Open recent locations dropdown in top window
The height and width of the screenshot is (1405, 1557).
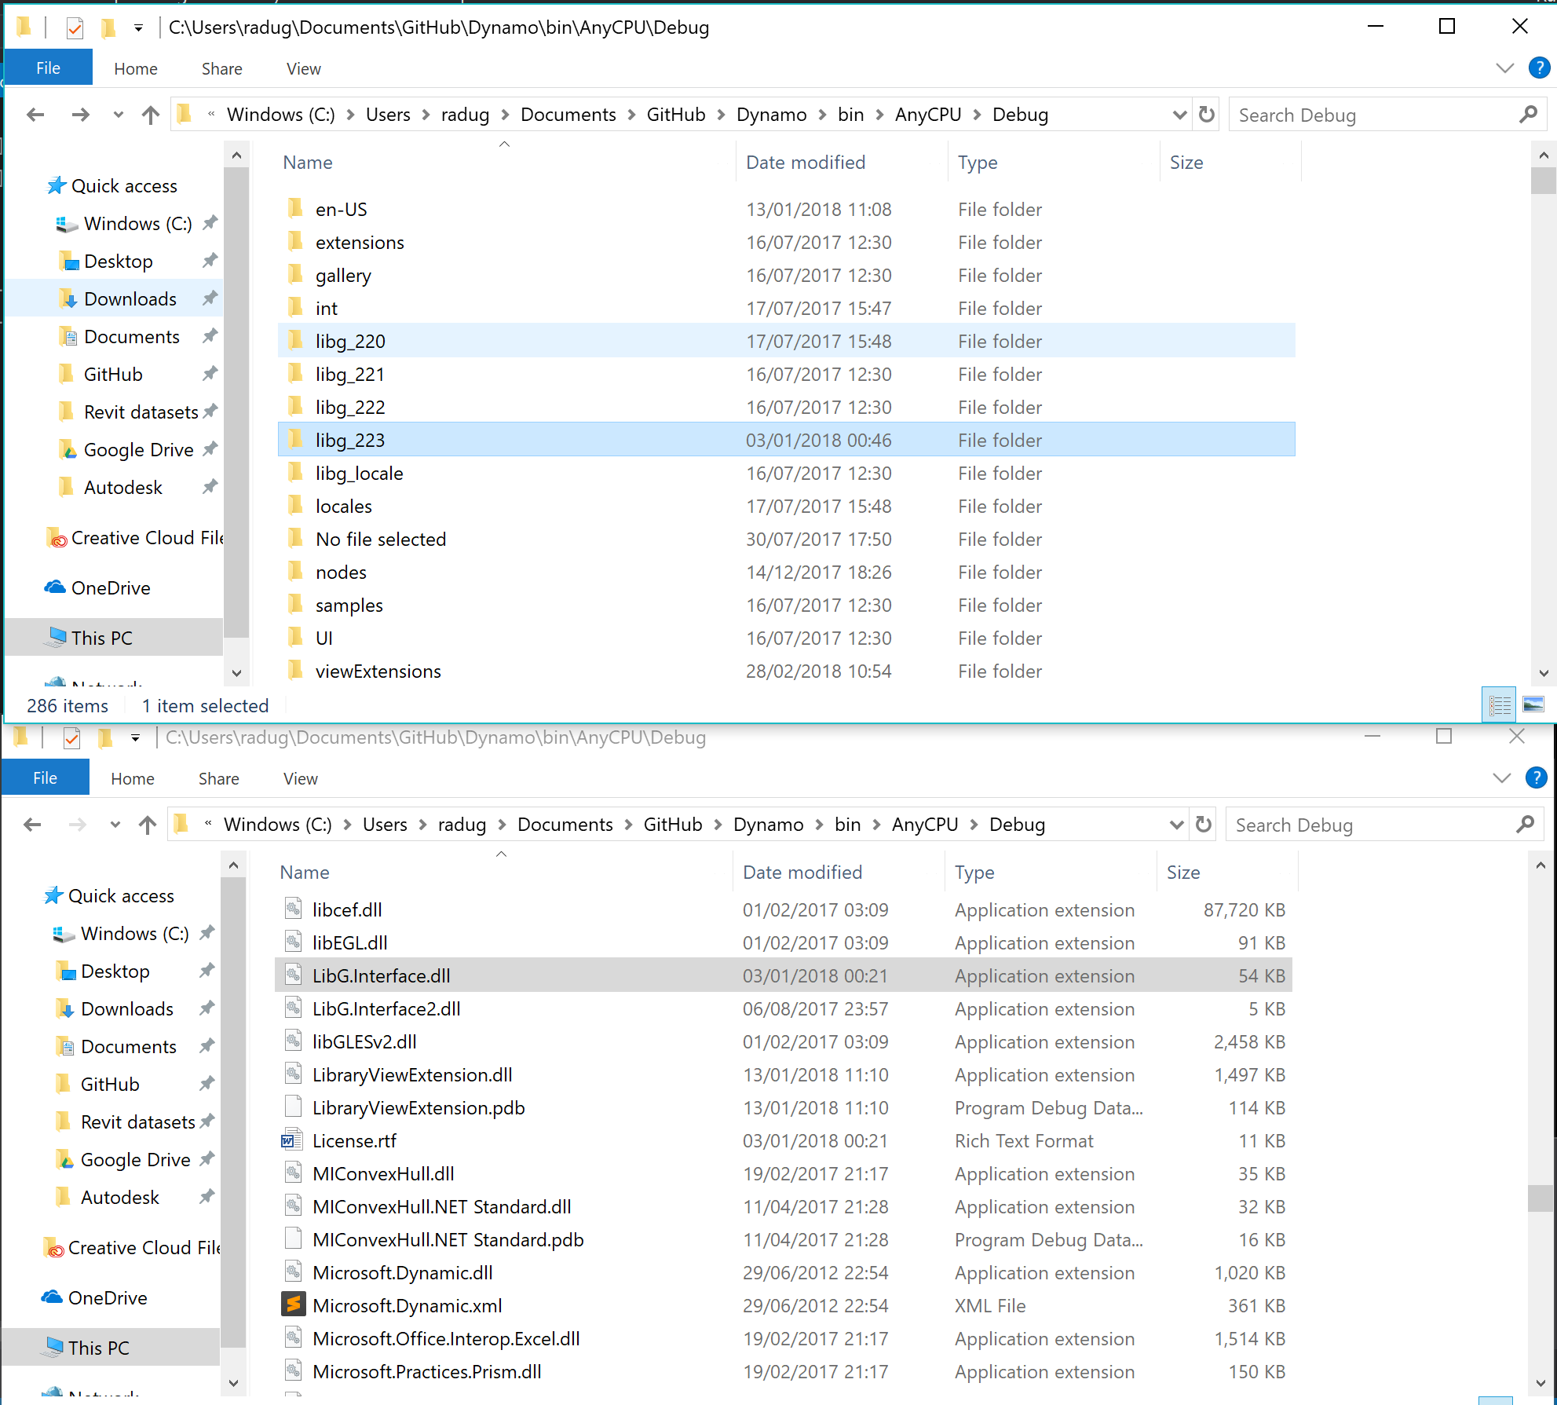[119, 115]
